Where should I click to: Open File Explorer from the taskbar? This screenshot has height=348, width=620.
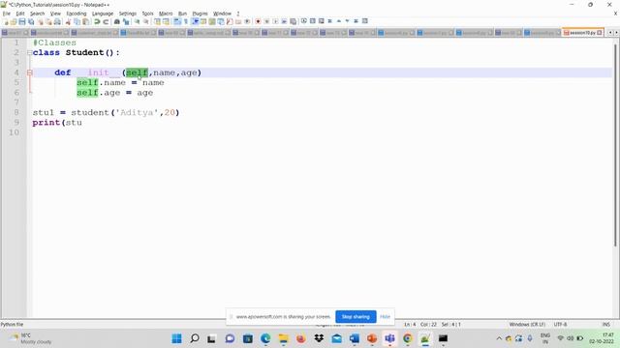283,338
